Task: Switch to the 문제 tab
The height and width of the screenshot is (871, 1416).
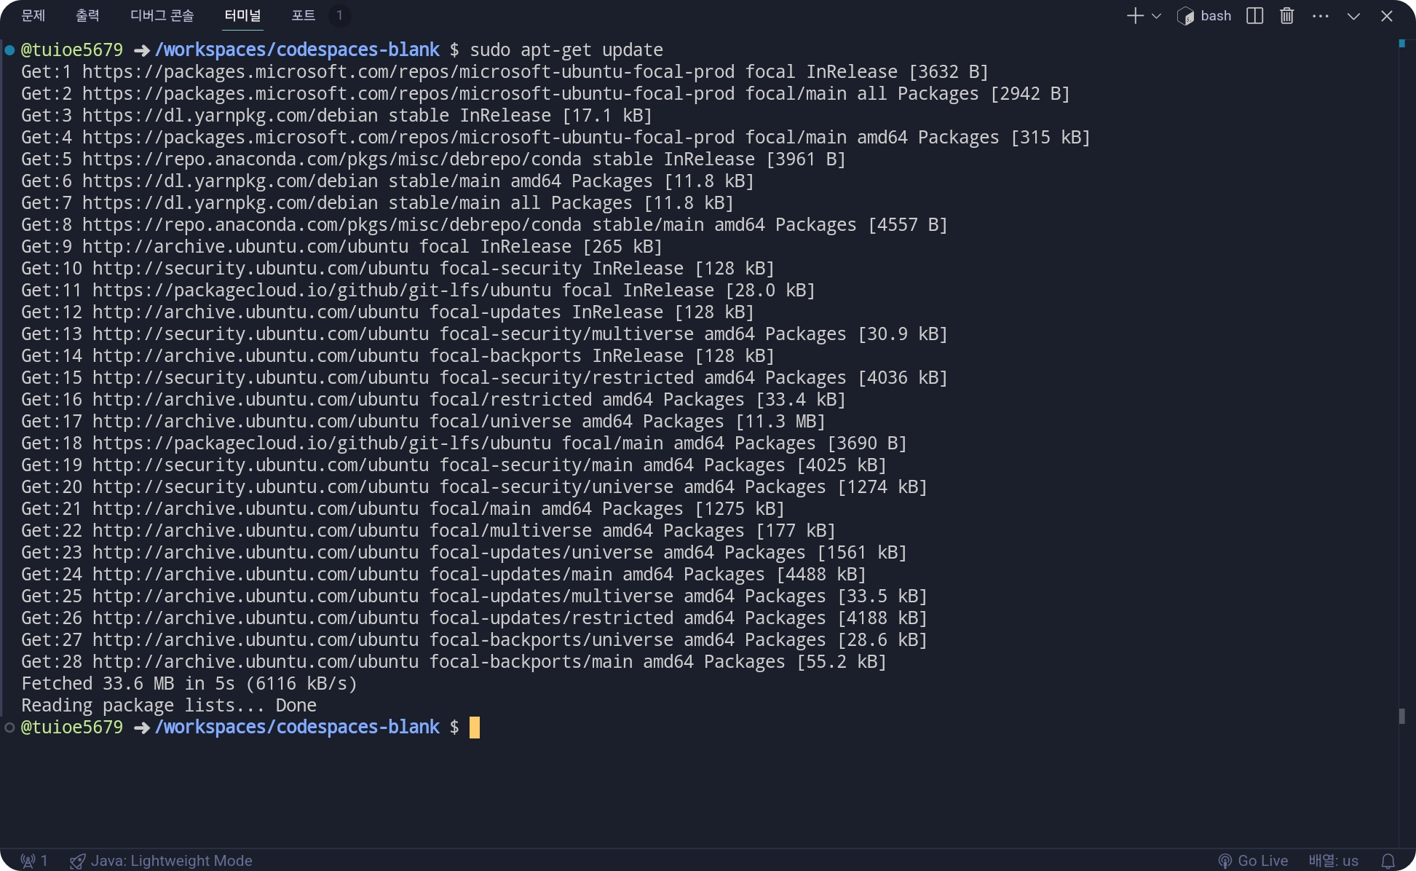Action: coord(33,15)
